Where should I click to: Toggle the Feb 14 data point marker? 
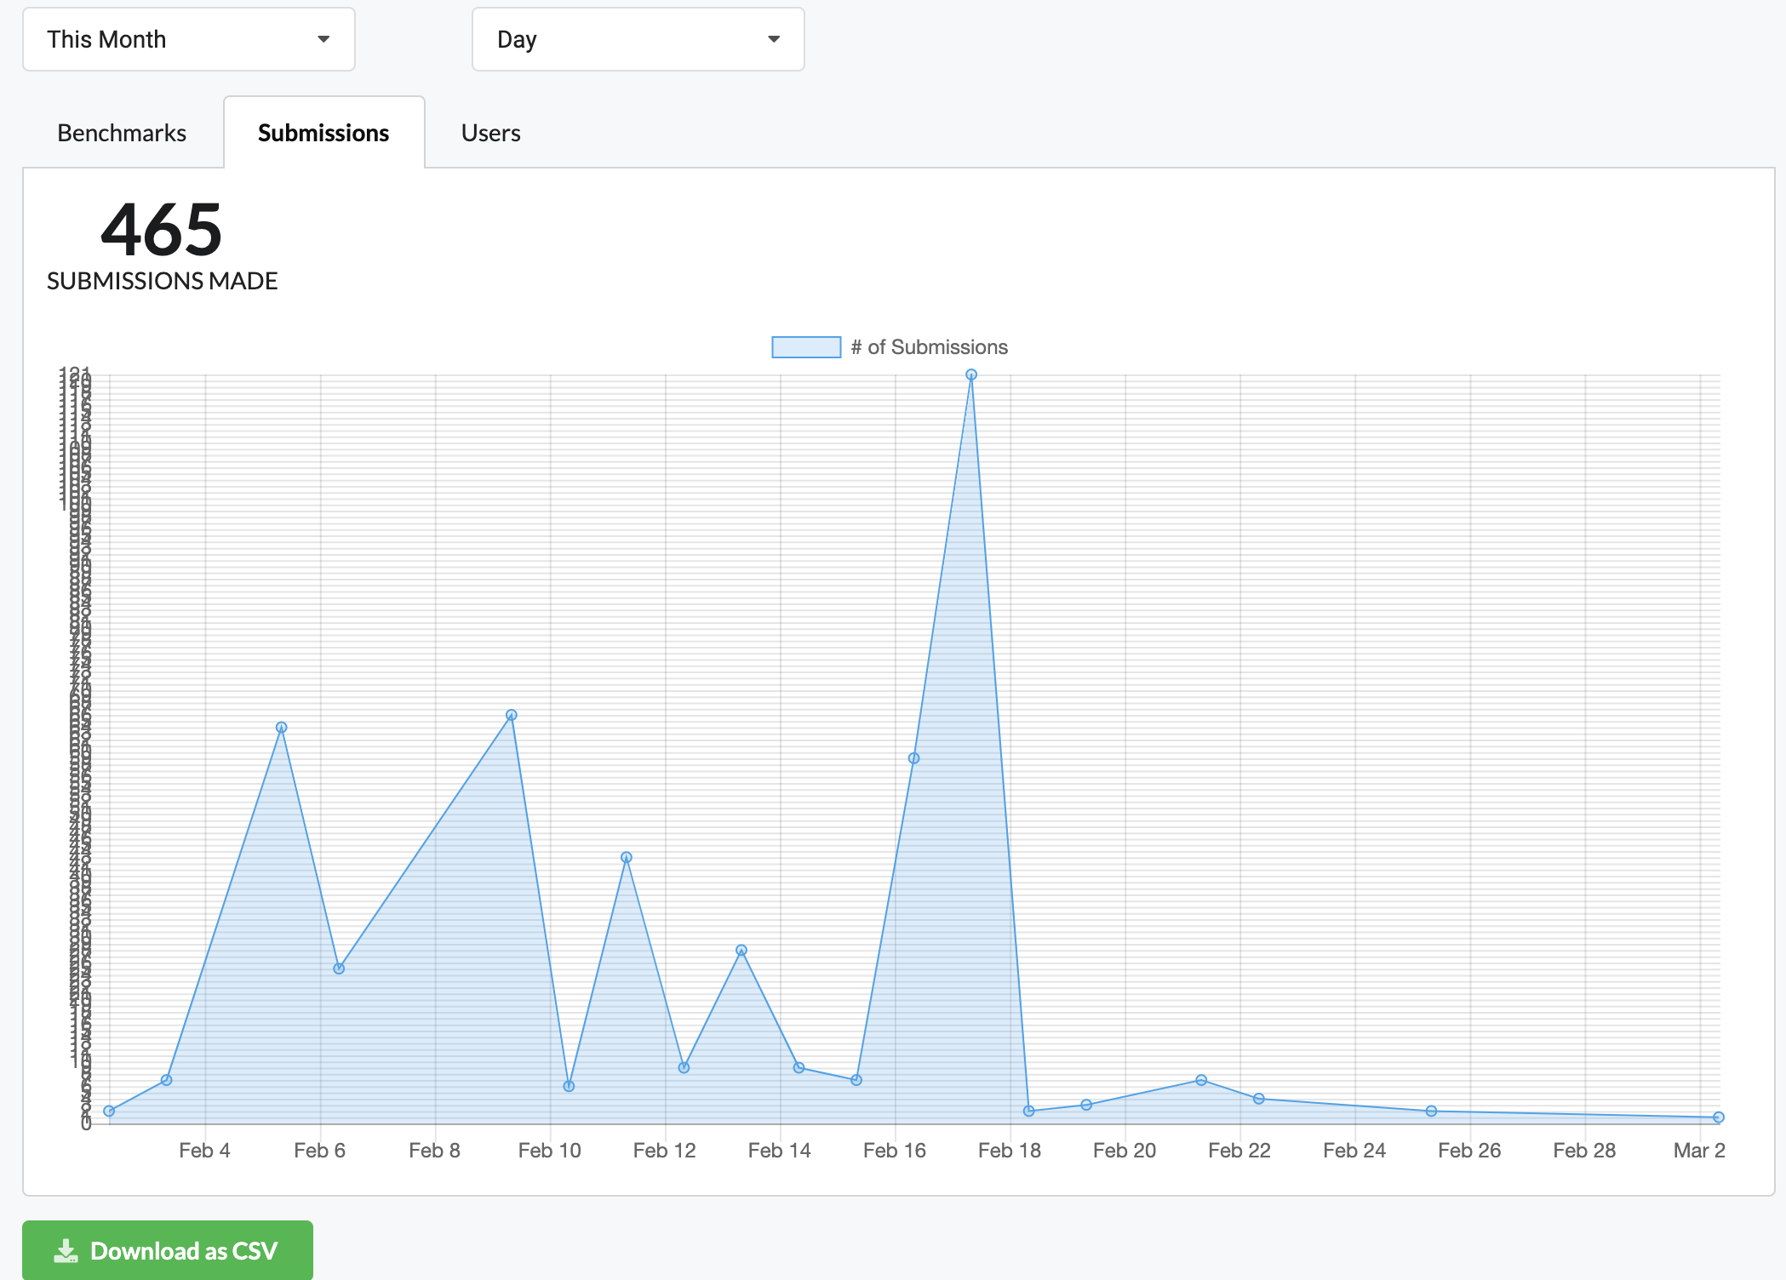point(798,1066)
